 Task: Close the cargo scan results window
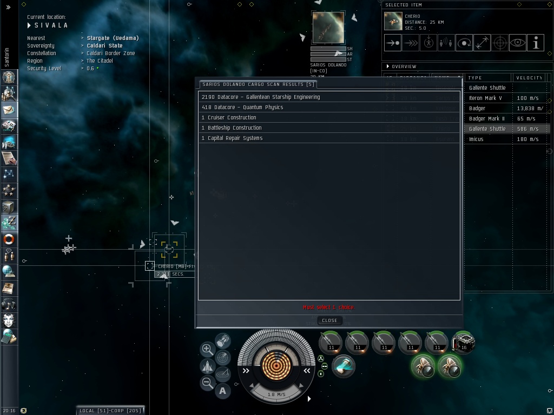(x=329, y=320)
